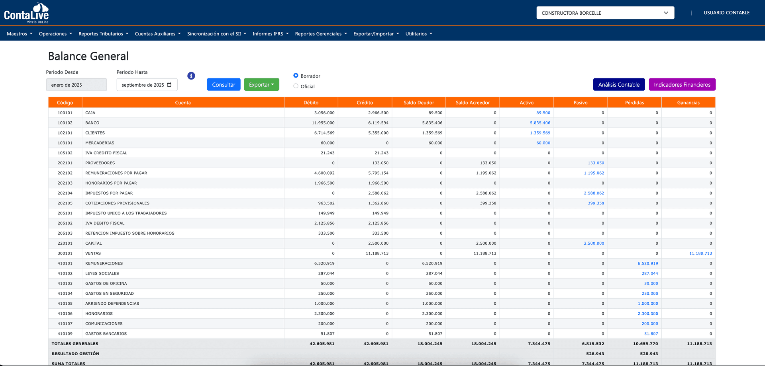Click the BANCO activo amount 5.835.406
765x366 pixels.
(540, 123)
